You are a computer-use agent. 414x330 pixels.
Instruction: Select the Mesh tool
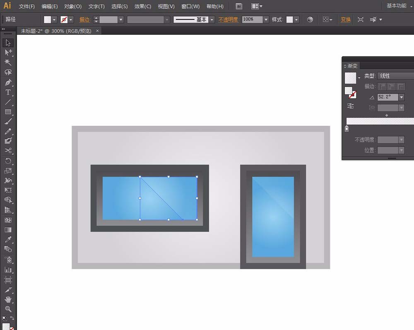tap(8, 220)
